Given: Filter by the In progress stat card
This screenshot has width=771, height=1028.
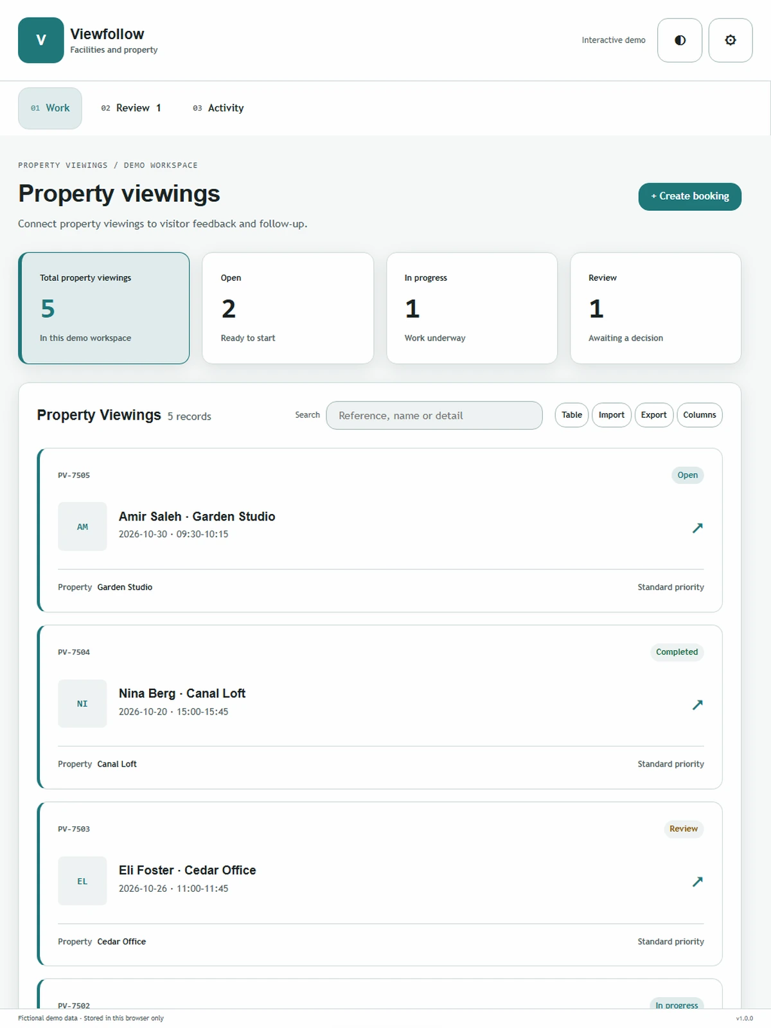Looking at the screenshot, I should 472,308.
